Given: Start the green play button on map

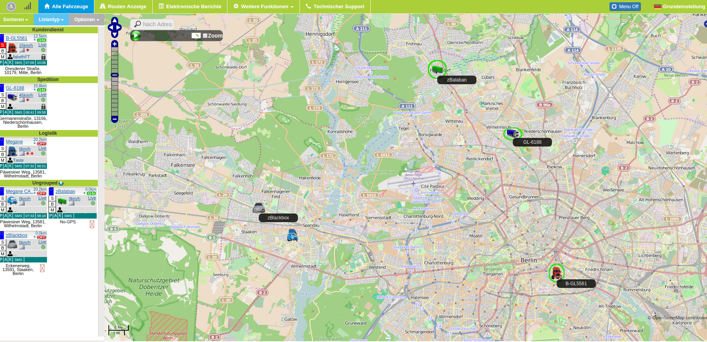Looking at the screenshot, I should pyautogui.click(x=136, y=36).
